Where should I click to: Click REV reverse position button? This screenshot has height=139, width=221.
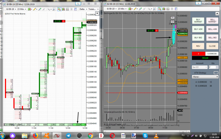(198, 46)
